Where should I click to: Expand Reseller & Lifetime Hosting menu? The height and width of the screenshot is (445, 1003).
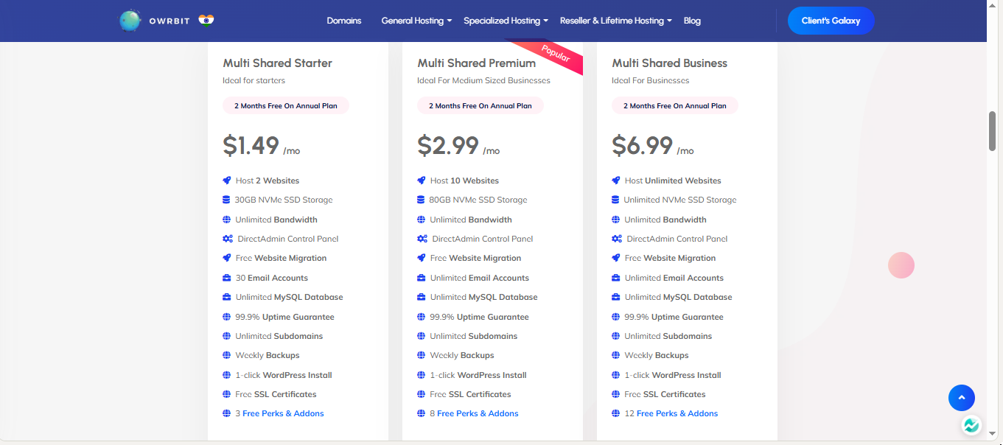click(615, 21)
